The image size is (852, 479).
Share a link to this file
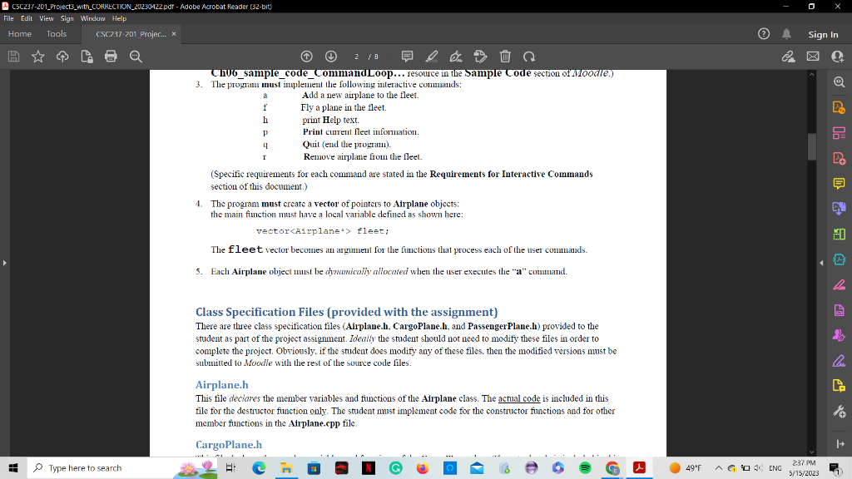tap(789, 57)
